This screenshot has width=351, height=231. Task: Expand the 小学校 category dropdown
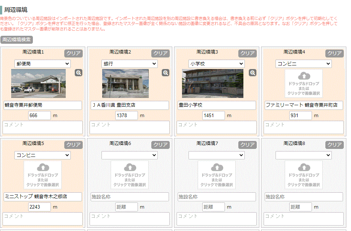pyautogui.click(x=217, y=64)
